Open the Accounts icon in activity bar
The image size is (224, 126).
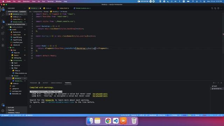pyautogui.click(x=3, y=105)
